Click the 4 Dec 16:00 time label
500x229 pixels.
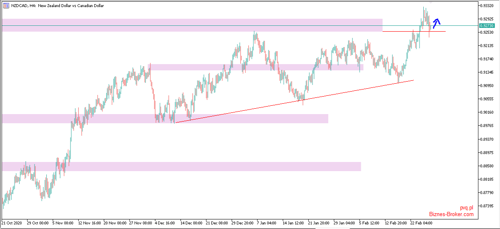pyautogui.click(x=166, y=223)
